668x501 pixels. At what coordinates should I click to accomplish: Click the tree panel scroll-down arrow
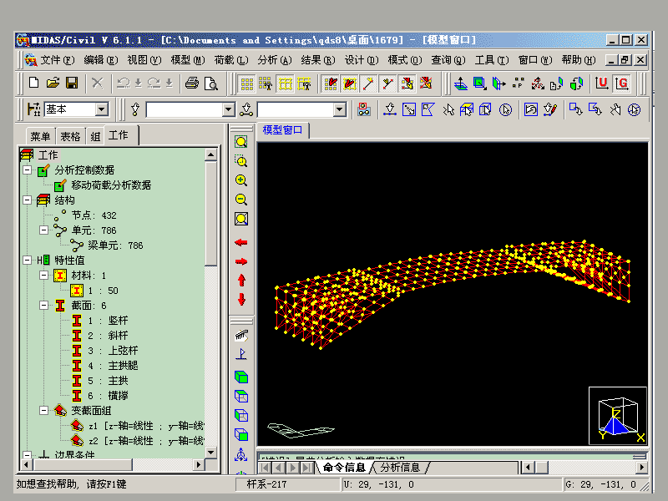point(211,452)
